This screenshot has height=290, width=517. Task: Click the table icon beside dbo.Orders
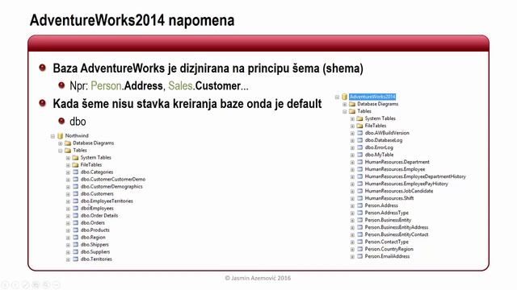(x=75, y=222)
